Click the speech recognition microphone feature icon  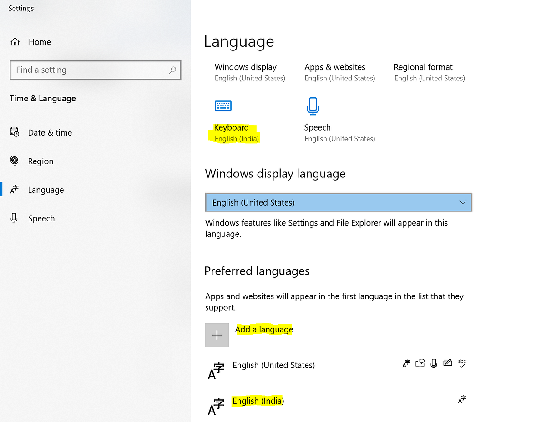click(x=434, y=363)
